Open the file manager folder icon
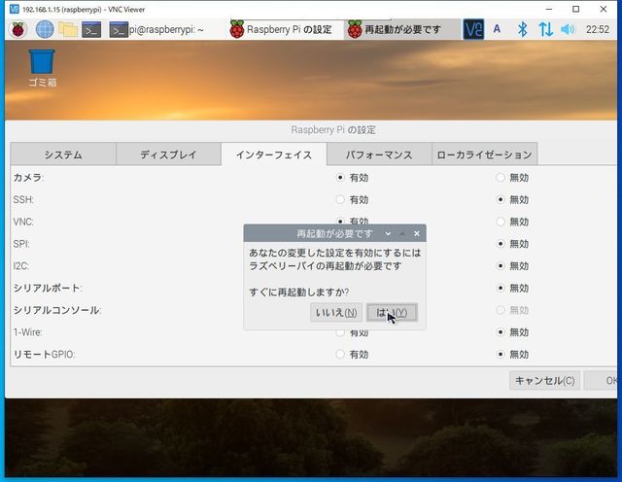This screenshot has width=622, height=482. [x=68, y=29]
